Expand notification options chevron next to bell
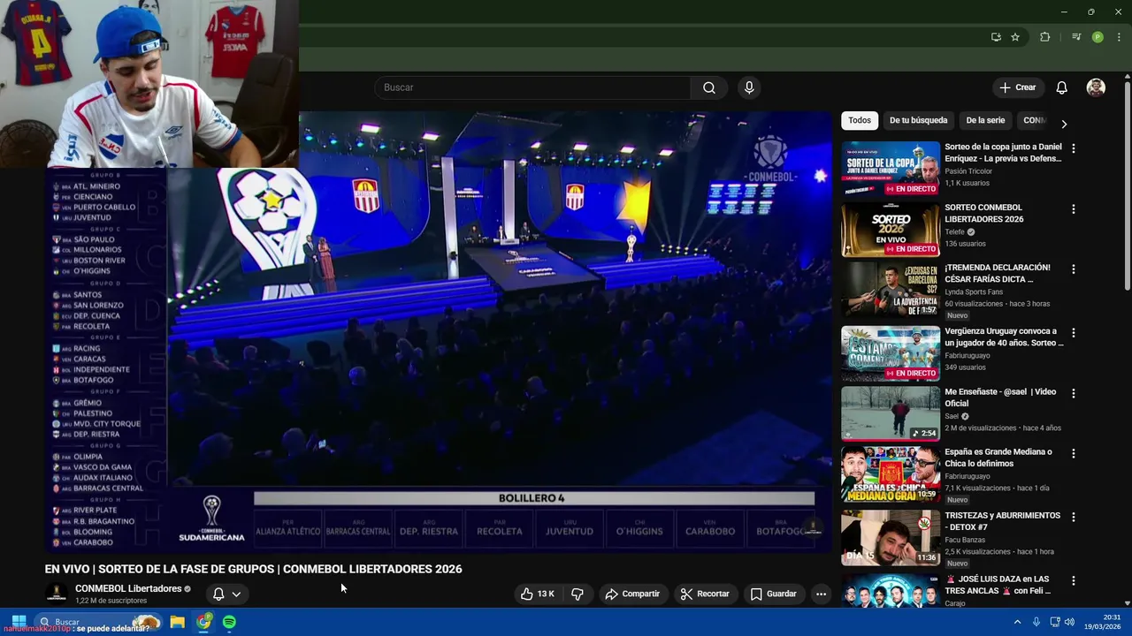This screenshot has height=636, width=1132. 236,594
